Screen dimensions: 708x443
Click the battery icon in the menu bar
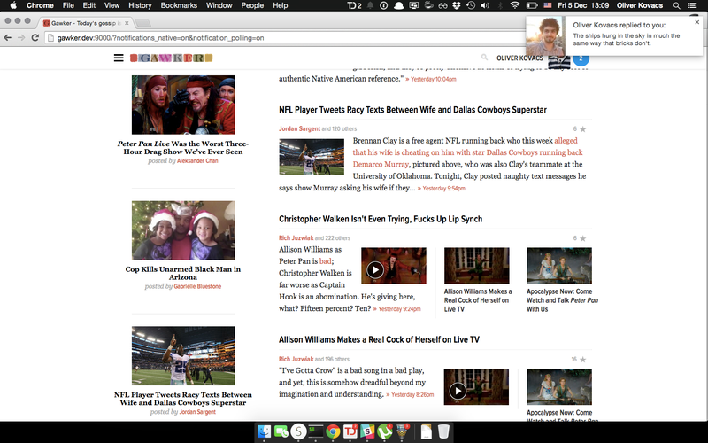point(532,5)
